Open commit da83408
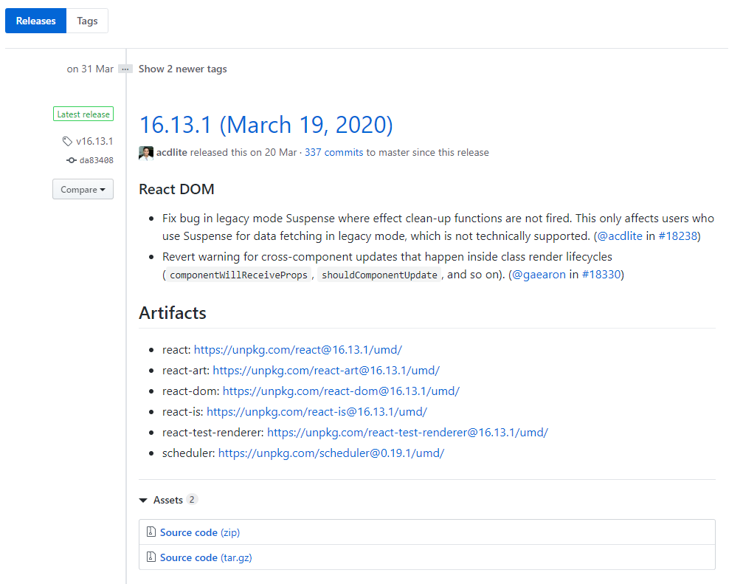Image resolution: width=743 pixels, height=584 pixels. click(96, 160)
